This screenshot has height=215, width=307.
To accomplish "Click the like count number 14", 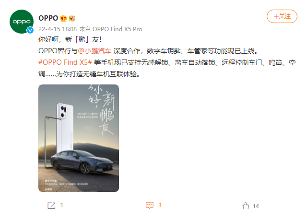I will tap(256, 206).
